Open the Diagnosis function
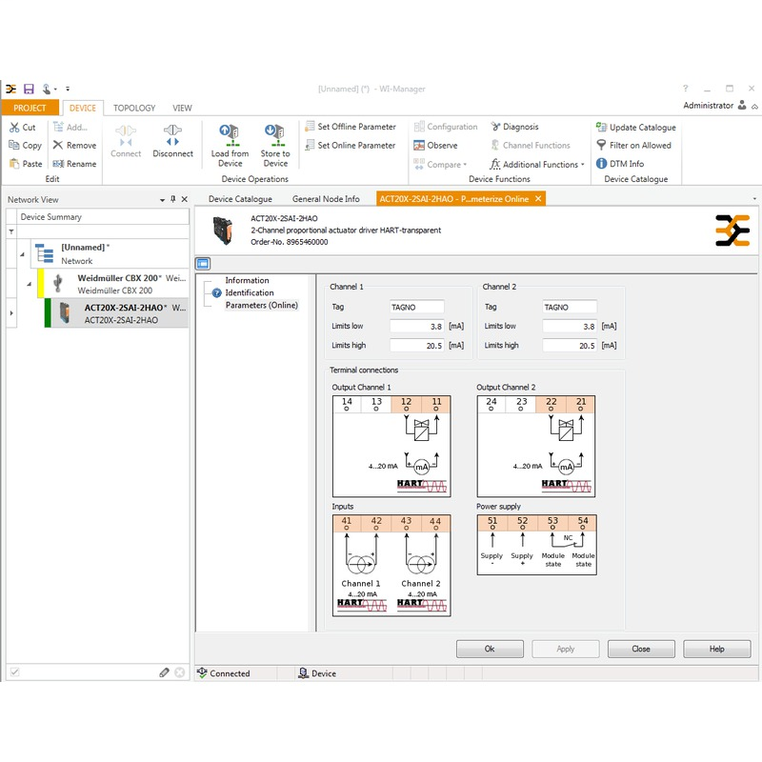Viewport: 762px width, 762px height. point(514,127)
